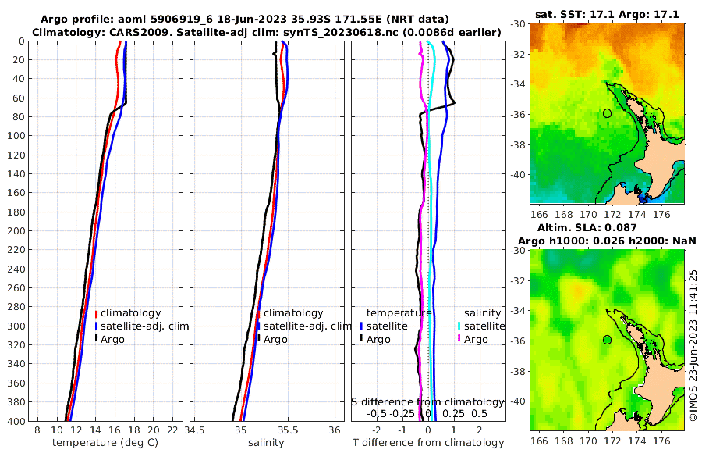Image resolution: width=702 pixels, height=453 pixels.
Task: Click the red climatology legend marker in temperature plot
Action: point(96,314)
